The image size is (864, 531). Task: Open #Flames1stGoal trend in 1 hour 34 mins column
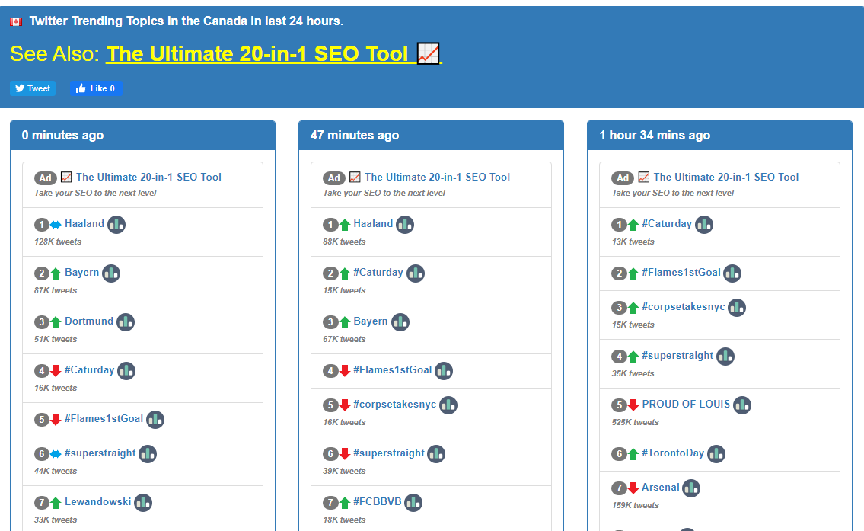(x=681, y=273)
